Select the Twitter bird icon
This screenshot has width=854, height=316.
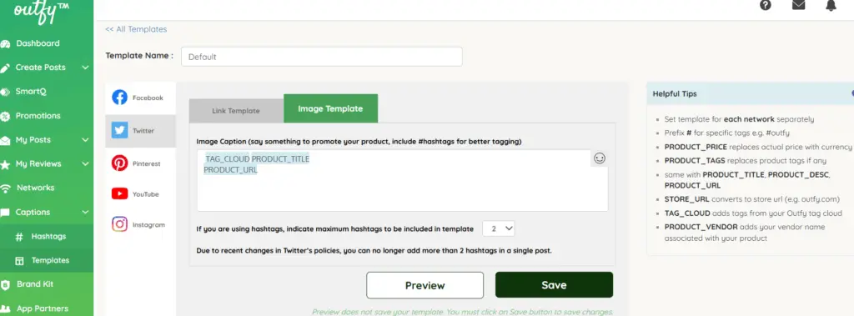click(x=120, y=130)
